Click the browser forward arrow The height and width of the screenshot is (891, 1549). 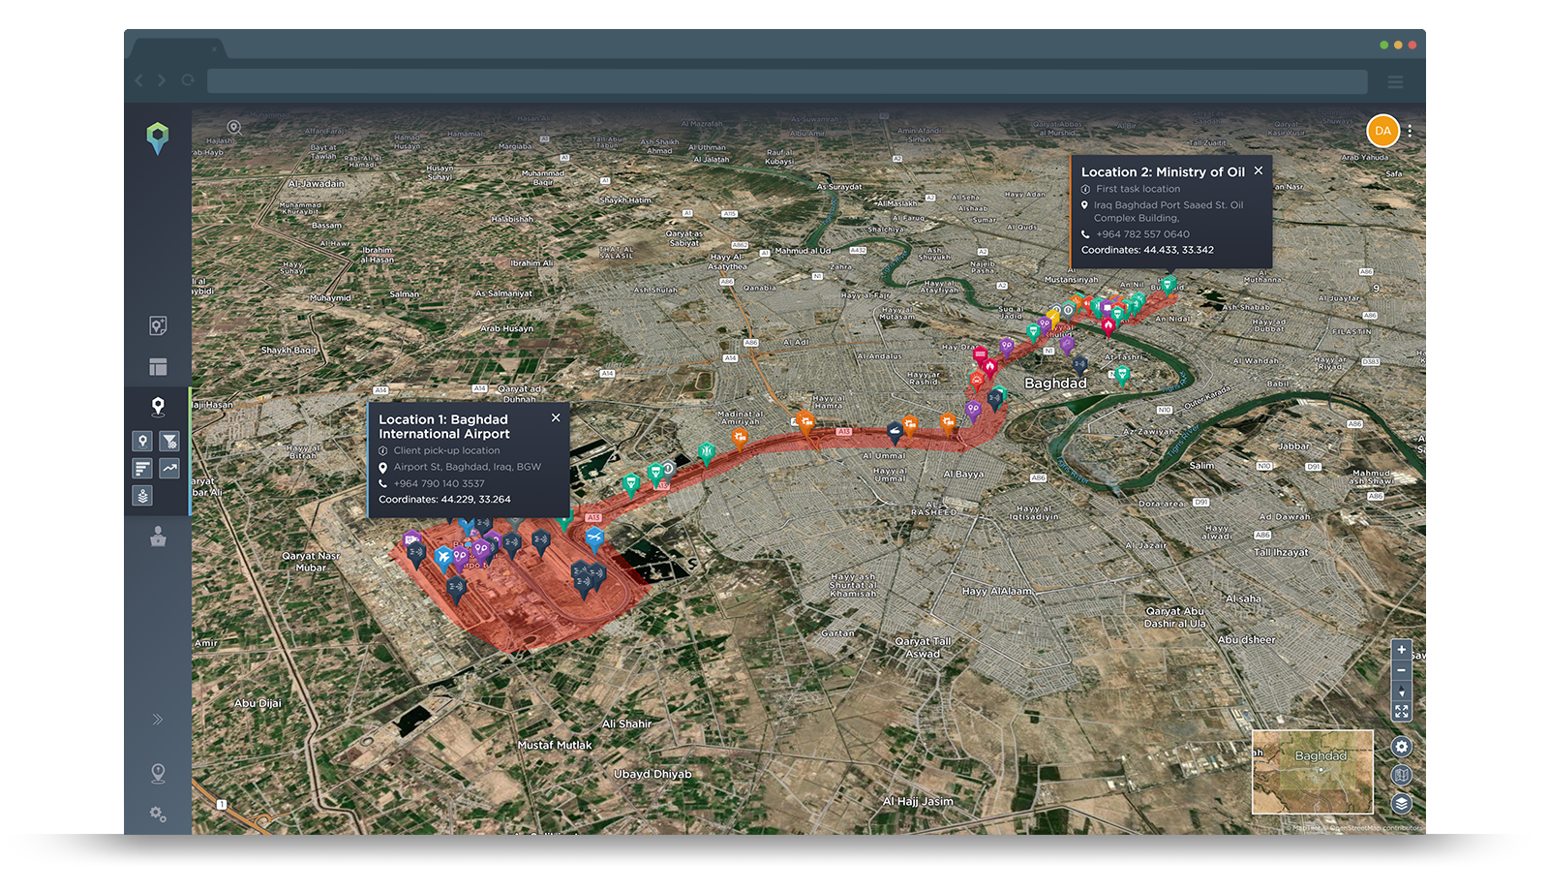[162, 80]
